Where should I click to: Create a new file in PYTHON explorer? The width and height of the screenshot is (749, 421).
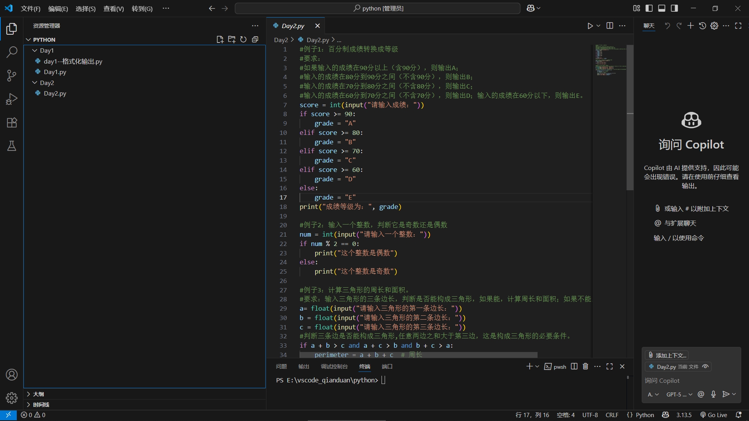click(x=220, y=39)
